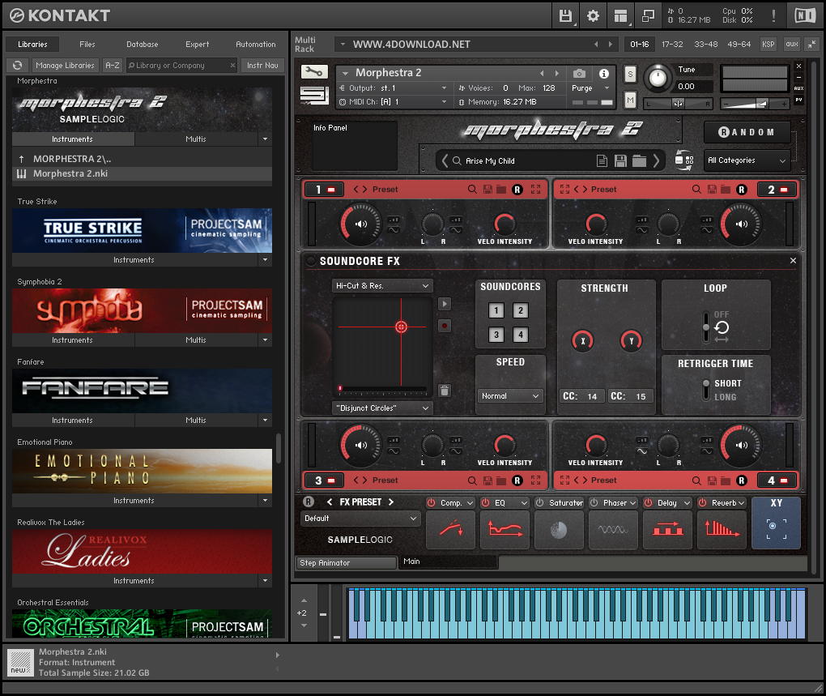826x696 pixels.
Task: Click preset search magnifier near Arise My Child
Action: coord(457,160)
